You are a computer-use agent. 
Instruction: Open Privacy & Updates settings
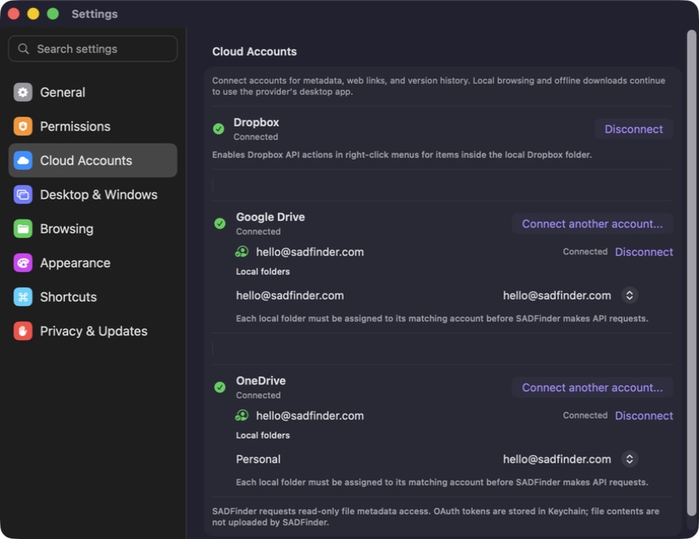tap(93, 331)
